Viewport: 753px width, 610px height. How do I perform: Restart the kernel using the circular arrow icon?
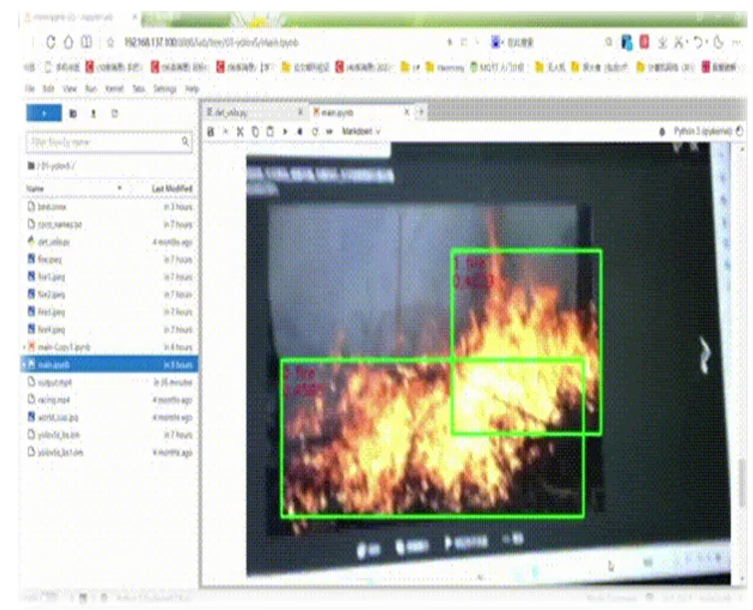coord(315,132)
